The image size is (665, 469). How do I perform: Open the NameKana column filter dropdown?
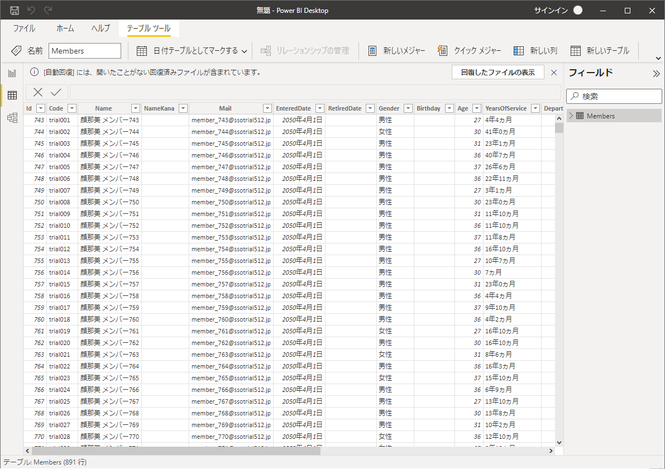pos(183,108)
